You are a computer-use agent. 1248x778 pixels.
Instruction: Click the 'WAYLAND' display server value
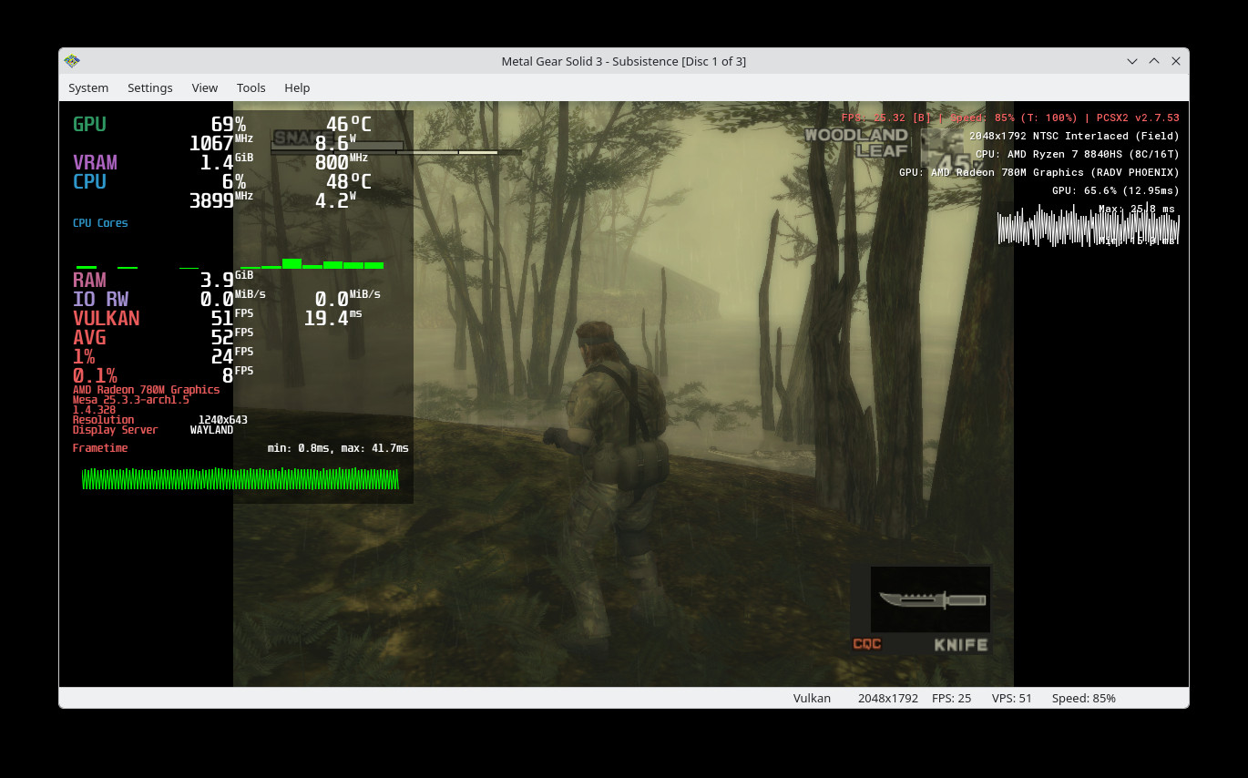[211, 430]
